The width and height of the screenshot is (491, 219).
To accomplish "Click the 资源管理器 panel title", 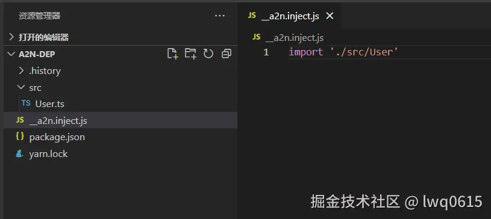I will pyautogui.click(x=39, y=16).
